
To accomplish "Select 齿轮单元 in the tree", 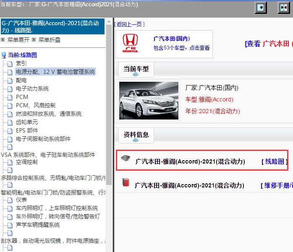I will tap(27, 122).
